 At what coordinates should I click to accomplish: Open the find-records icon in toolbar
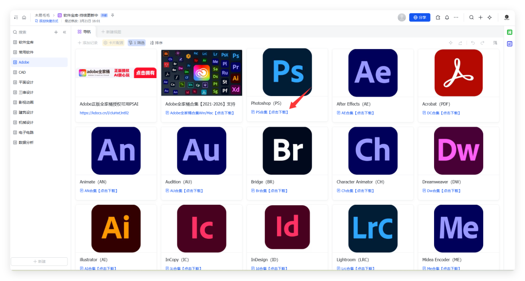(495, 43)
